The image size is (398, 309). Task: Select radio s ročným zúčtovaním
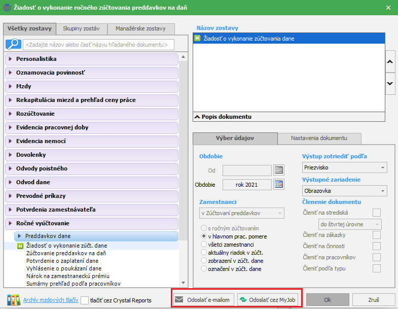[204, 228]
